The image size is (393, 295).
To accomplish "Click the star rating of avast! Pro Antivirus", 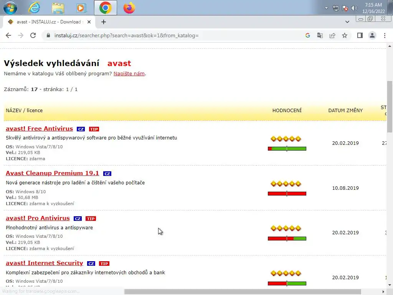I will [286, 228].
